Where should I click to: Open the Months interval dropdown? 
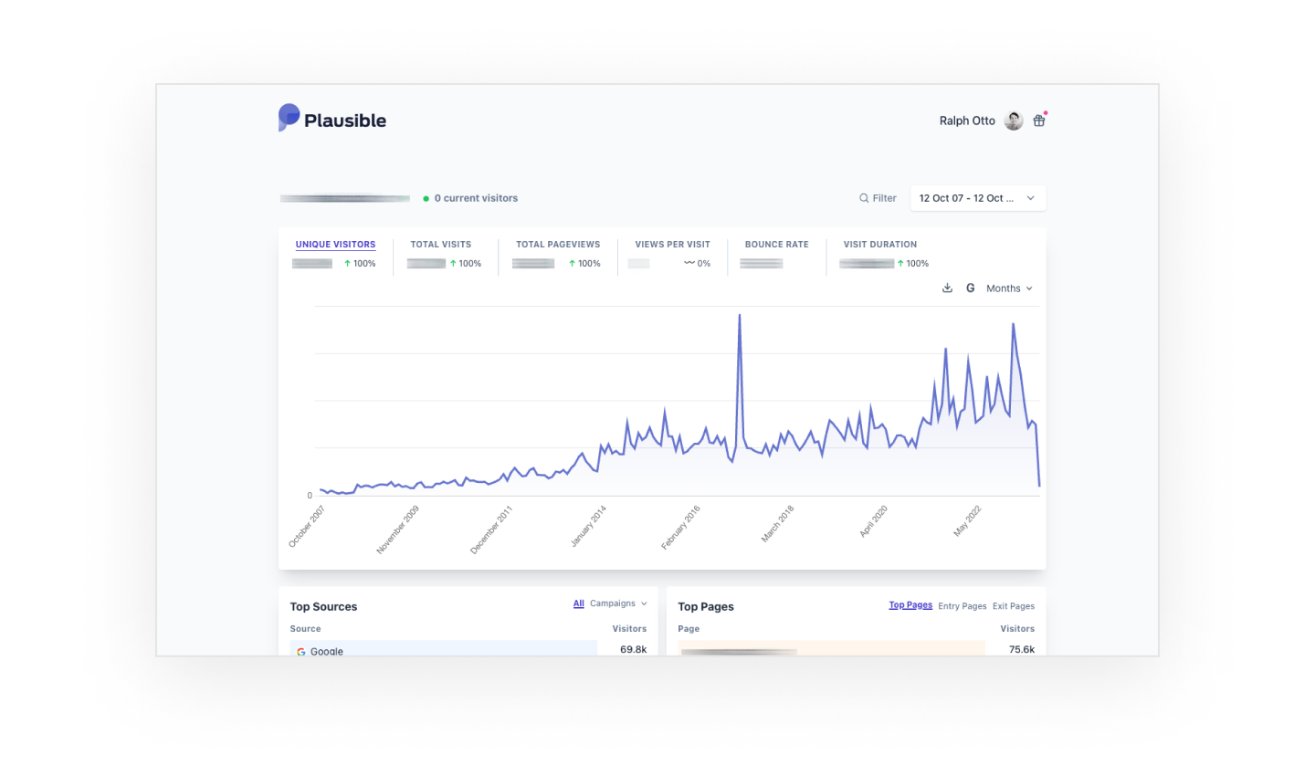coord(1008,288)
